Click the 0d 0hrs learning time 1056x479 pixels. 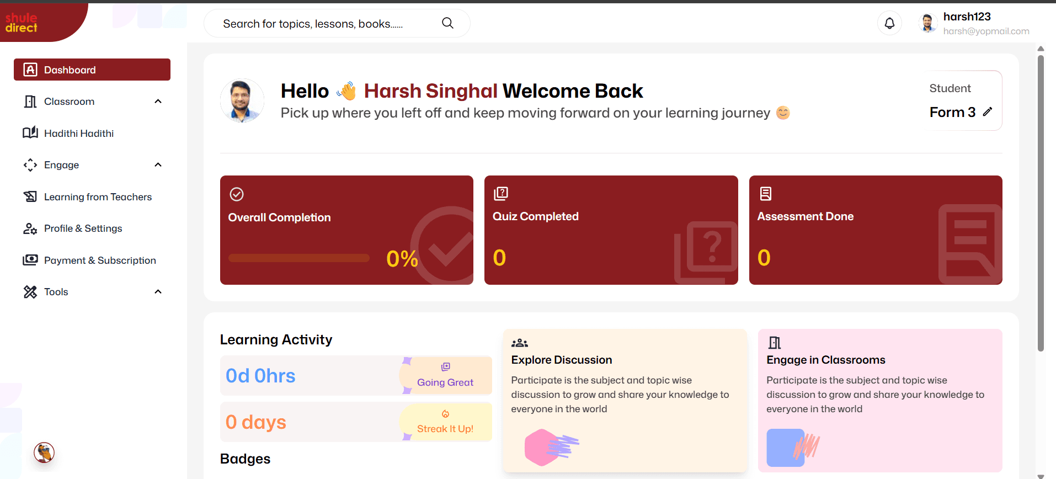(x=260, y=376)
